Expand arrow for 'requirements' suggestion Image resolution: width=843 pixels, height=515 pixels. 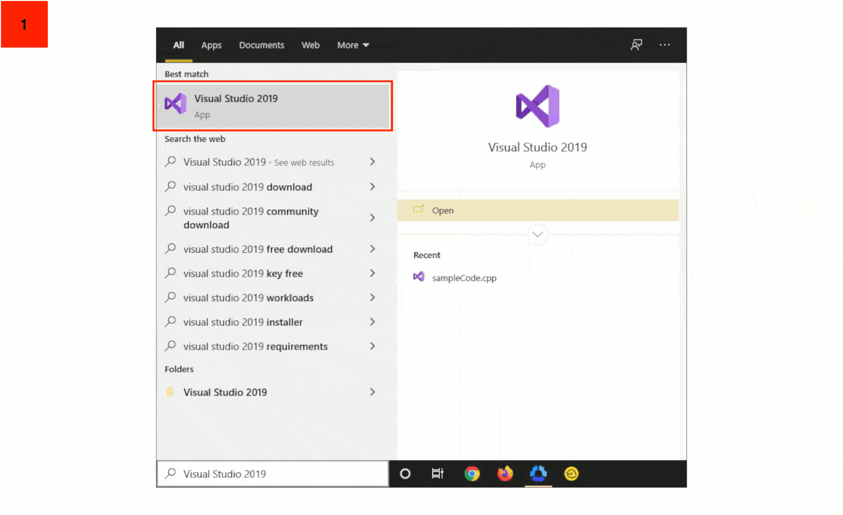click(x=373, y=346)
